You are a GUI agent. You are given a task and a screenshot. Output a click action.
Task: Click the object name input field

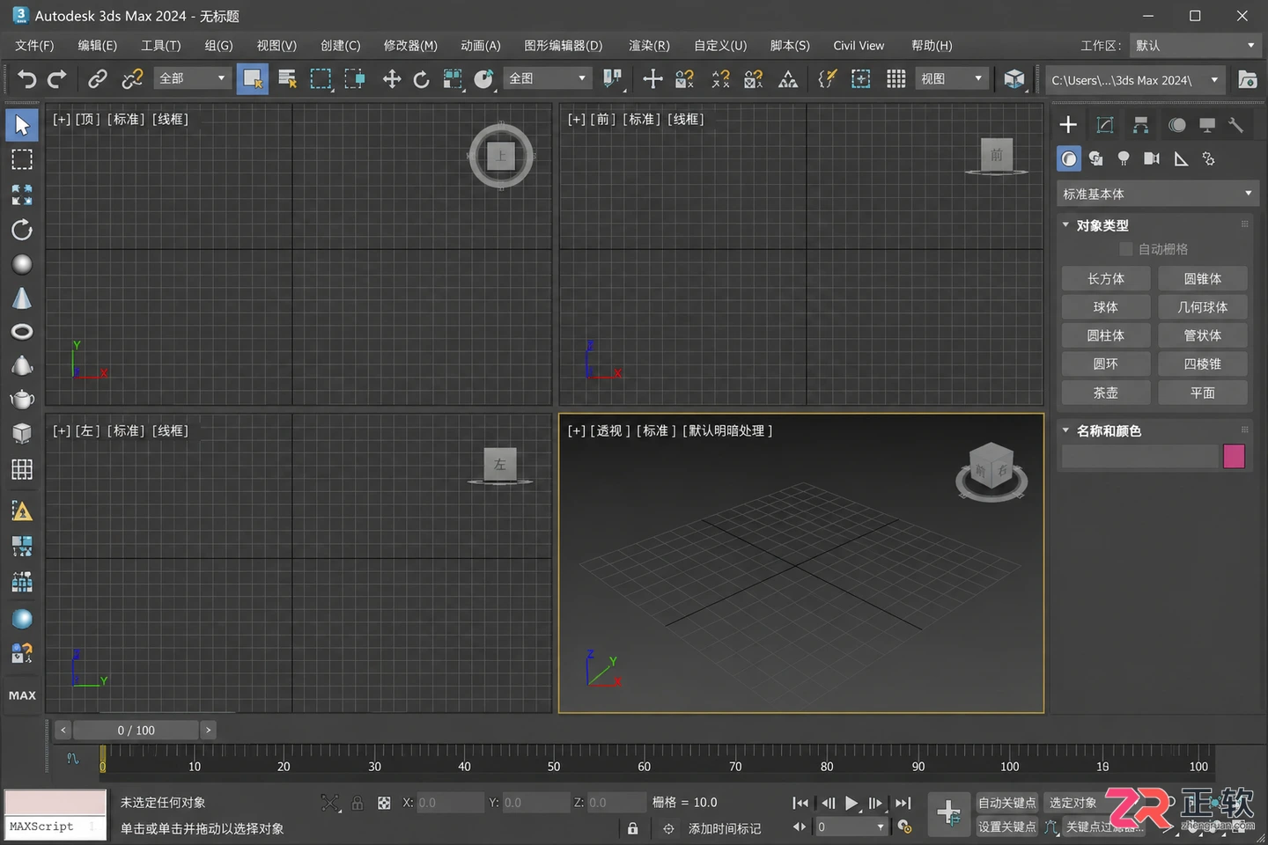click(1139, 456)
